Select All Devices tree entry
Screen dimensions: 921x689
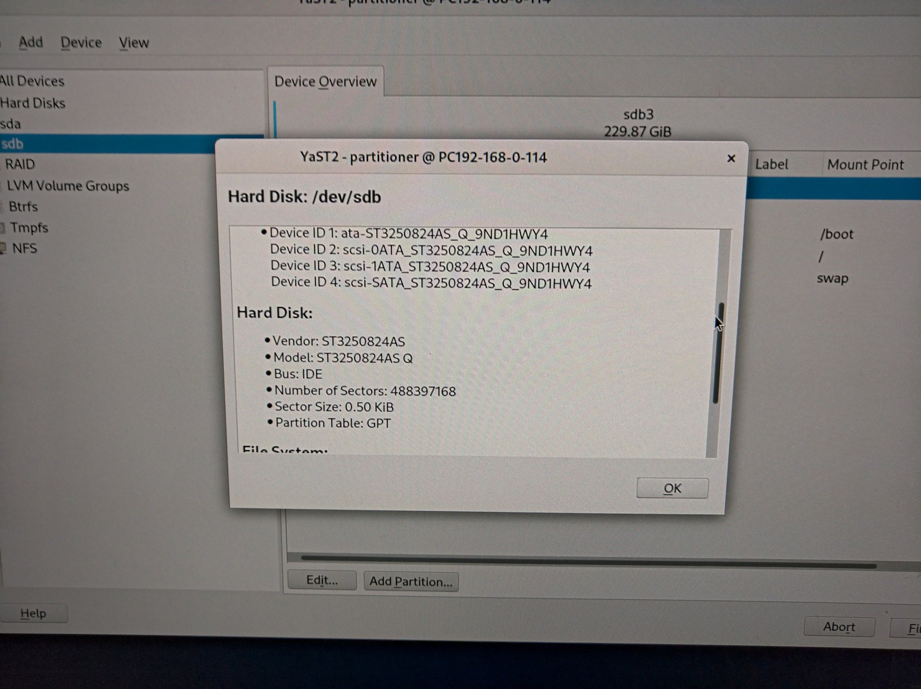32,81
